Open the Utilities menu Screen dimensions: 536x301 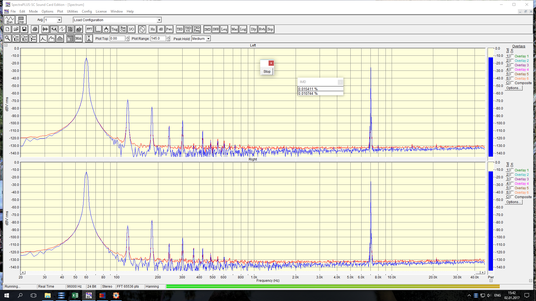coord(72,11)
